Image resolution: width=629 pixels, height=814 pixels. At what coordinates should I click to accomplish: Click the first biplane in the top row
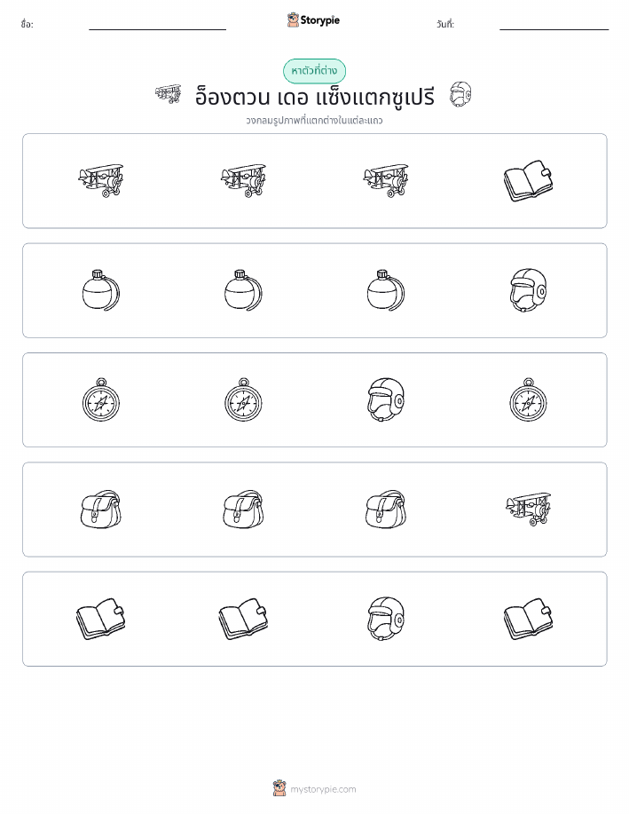[101, 181]
